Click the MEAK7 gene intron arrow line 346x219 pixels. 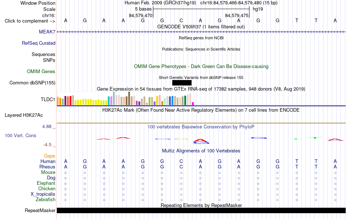(x=201, y=32)
